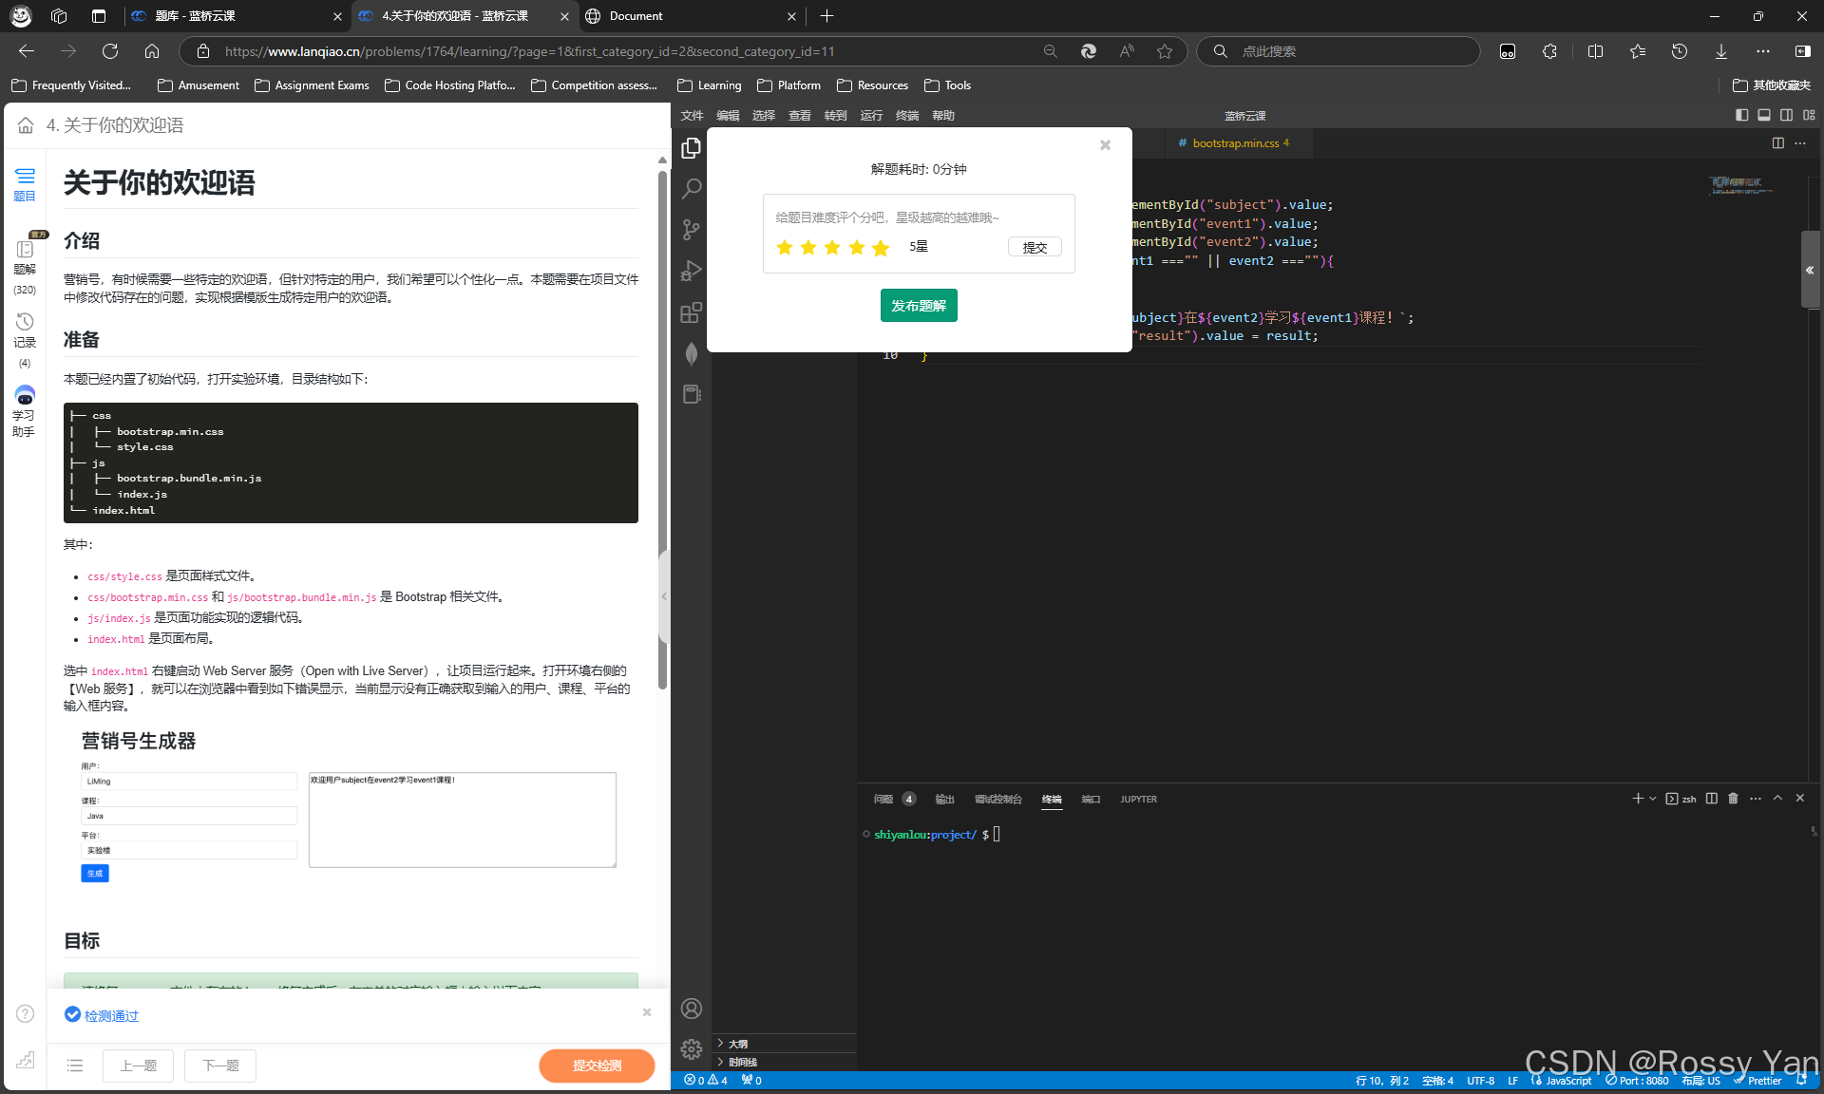Click the trash icon to kill the terminal
The image size is (1824, 1094).
tap(1732, 799)
